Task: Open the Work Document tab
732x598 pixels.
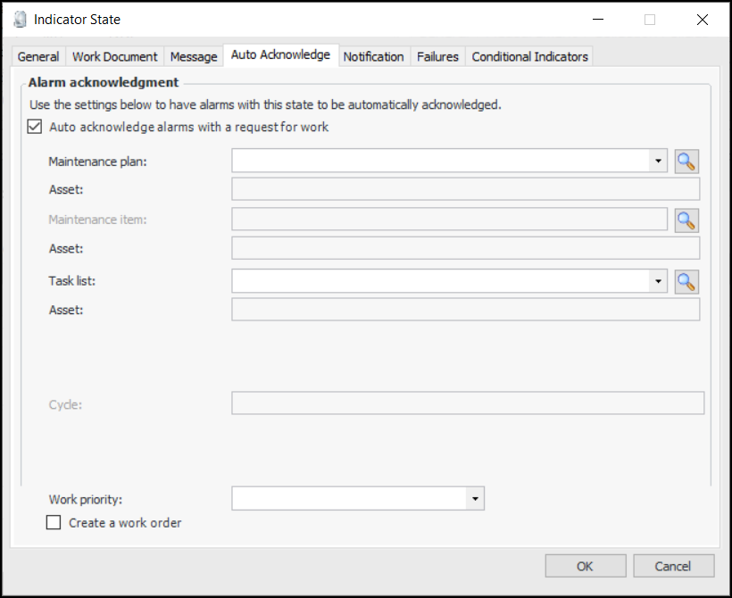Action: (114, 56)
